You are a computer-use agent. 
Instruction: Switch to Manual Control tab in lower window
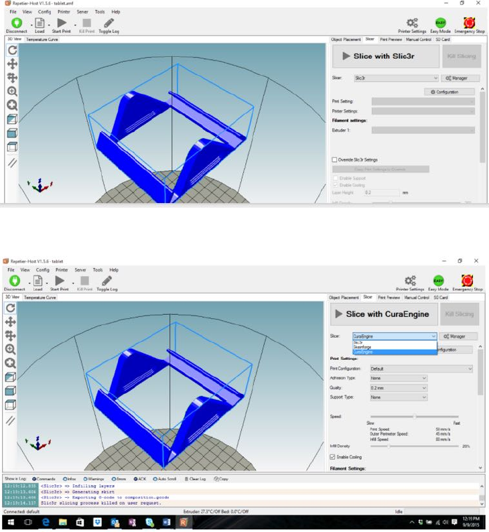(417, 297)
